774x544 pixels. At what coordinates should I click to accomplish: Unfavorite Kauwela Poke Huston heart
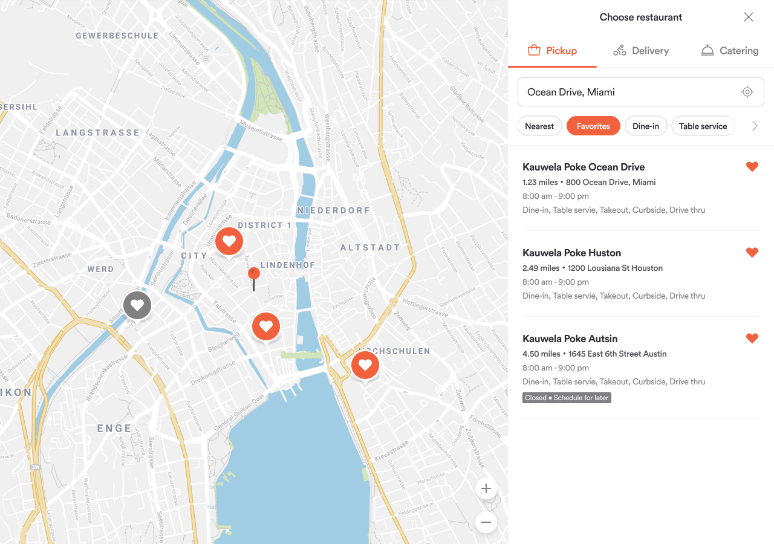[752, 253]
